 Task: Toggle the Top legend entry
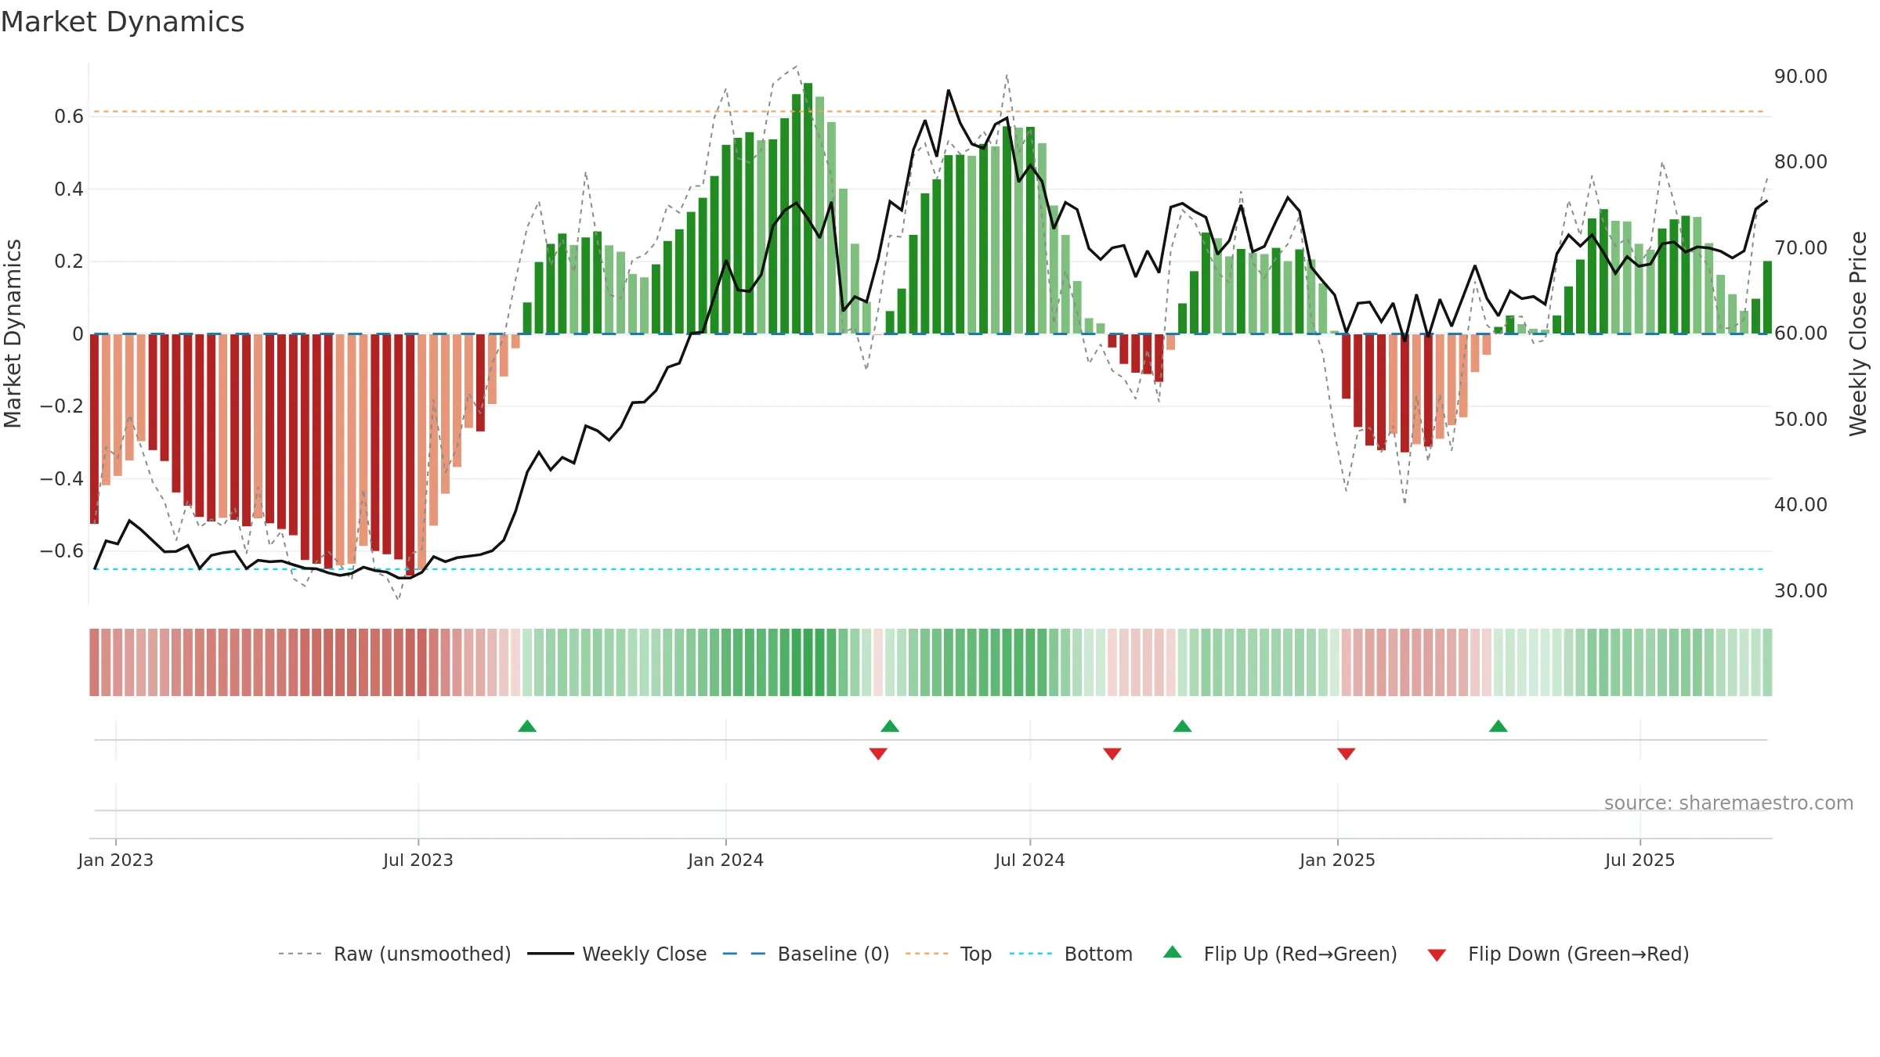click(x=949, y=954)
